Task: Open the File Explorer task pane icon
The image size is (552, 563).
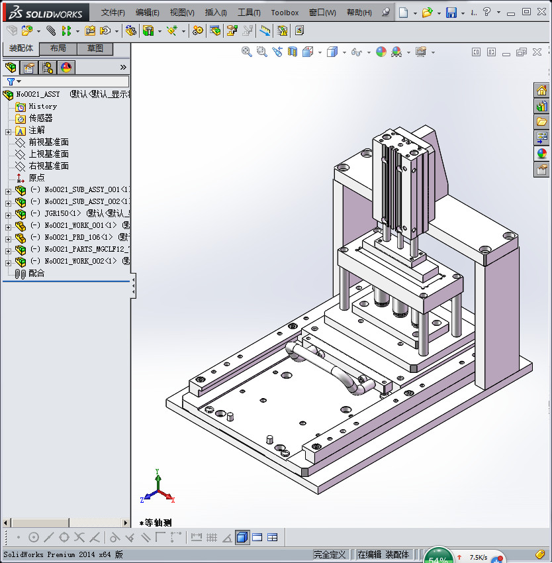Action: [542, 122]
